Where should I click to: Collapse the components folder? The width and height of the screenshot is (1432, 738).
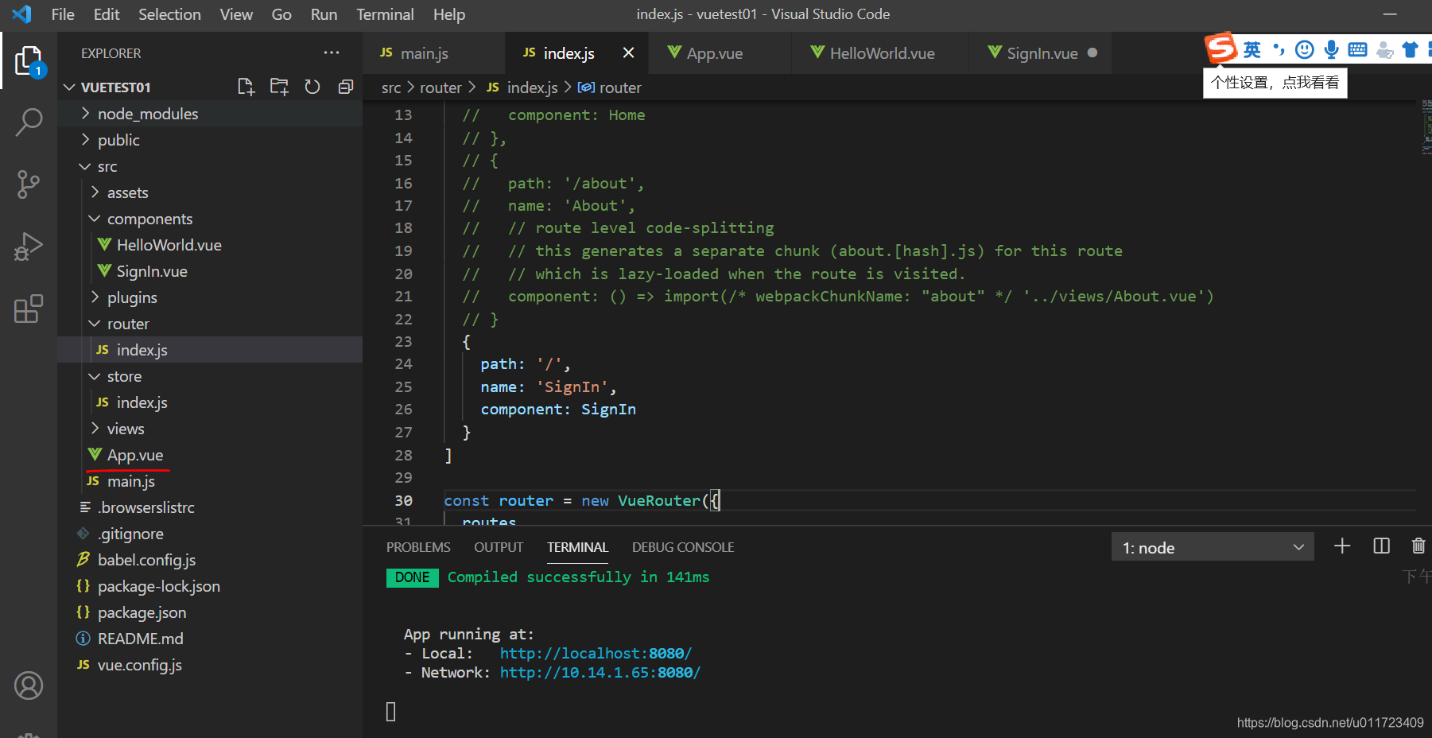[95, 219]
